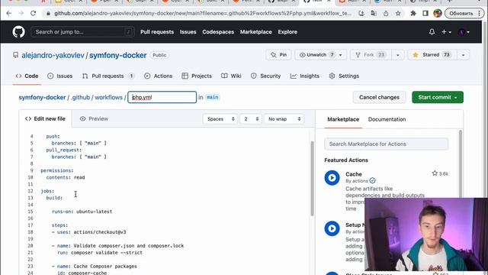Select the Marketplace sidebar tab
This screenshot has width=488, height=275.
tap(343, 119)
